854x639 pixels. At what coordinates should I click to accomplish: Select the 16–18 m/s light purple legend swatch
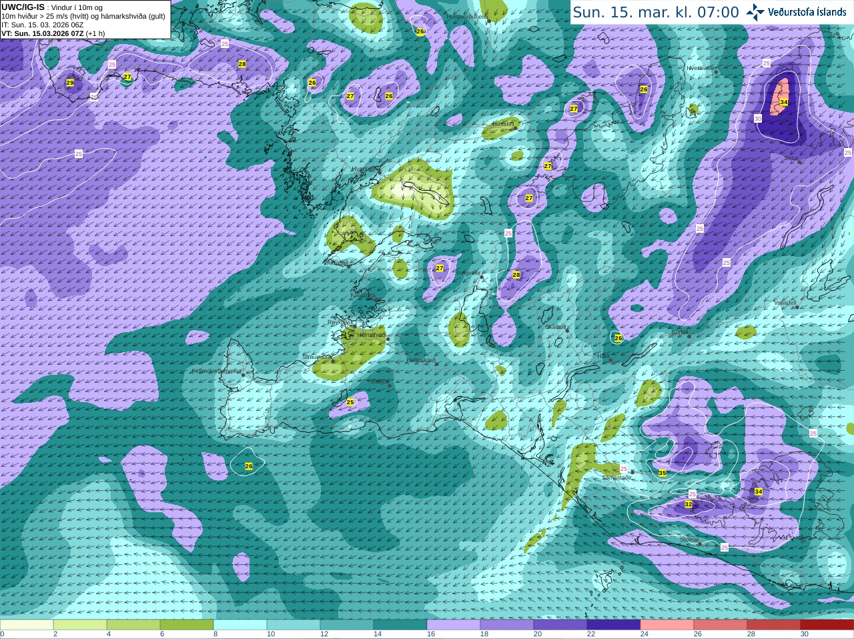454,625
